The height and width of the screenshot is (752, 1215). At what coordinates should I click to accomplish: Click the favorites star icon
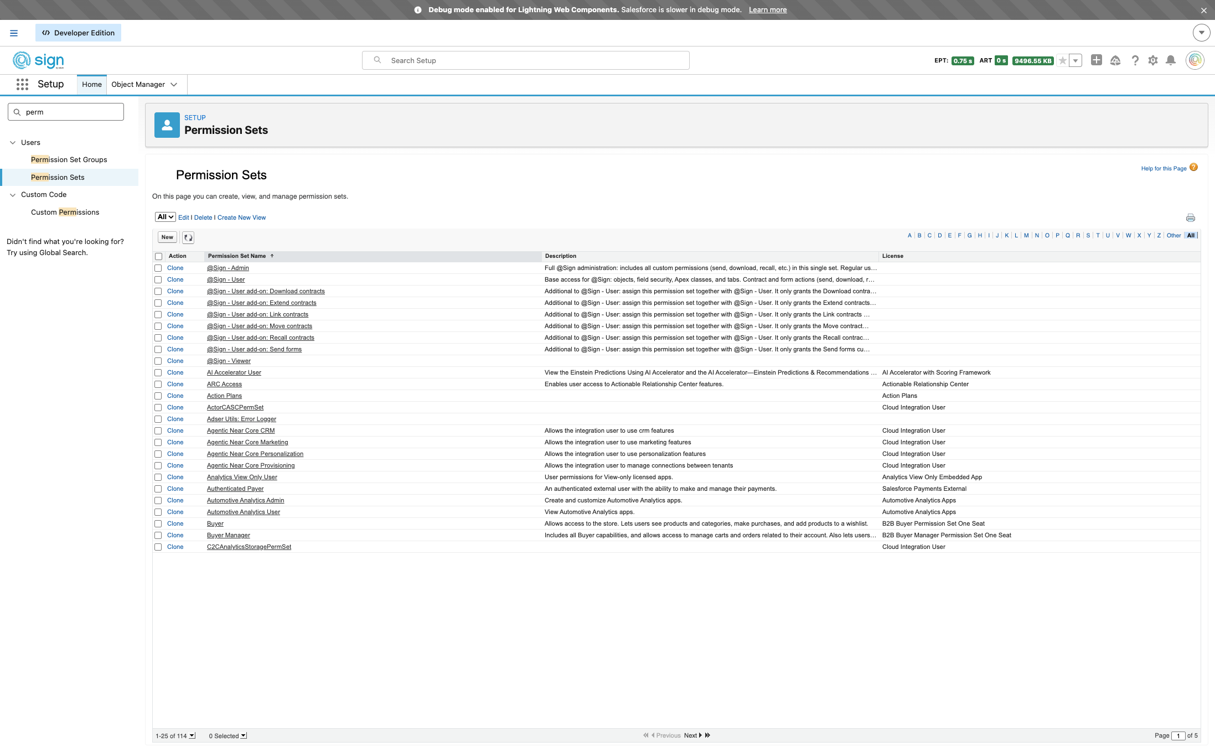1062,61
